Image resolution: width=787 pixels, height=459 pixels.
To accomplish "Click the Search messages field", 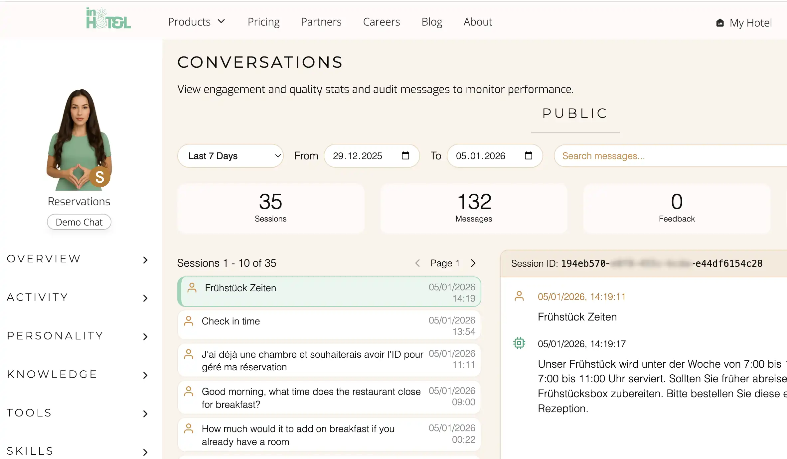I will pyautogui.click(x=671, y=156).
